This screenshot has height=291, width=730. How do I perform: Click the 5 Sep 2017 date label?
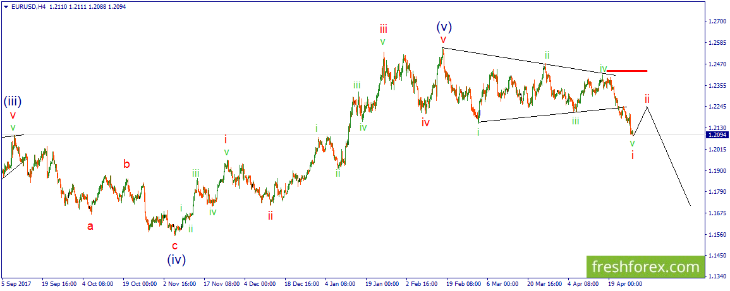tap(16, 283)
